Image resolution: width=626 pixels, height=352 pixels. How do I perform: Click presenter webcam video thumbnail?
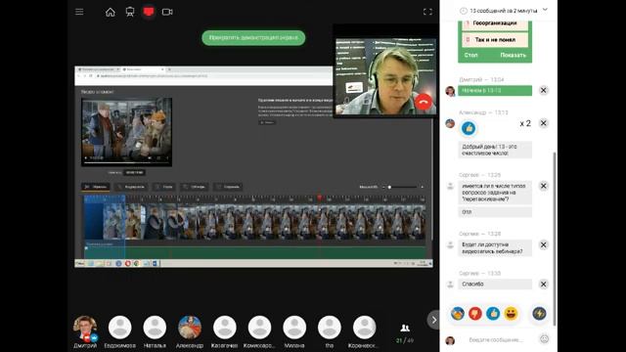(384, 76)
